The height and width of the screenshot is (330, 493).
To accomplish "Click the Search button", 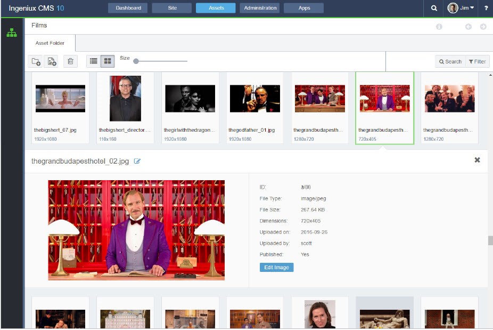I will coord(450,61).
